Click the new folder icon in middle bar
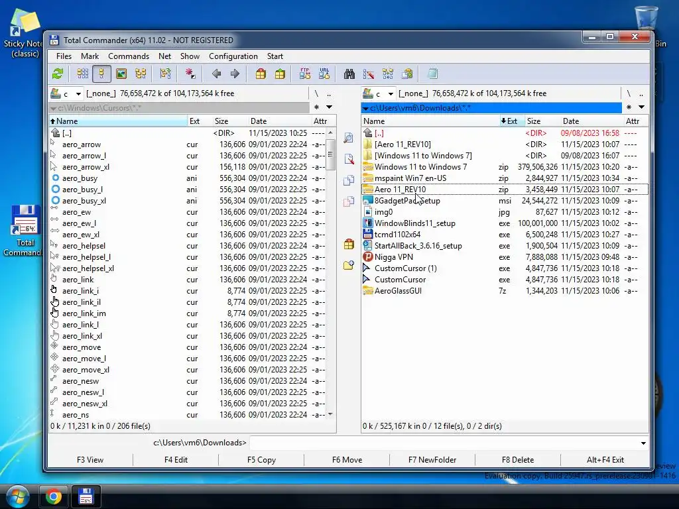The image size is (679, 509). (349, 265)
